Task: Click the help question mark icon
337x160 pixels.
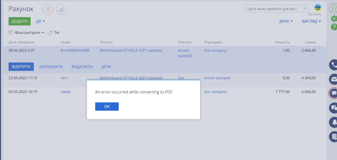Action: pos(334,27)
